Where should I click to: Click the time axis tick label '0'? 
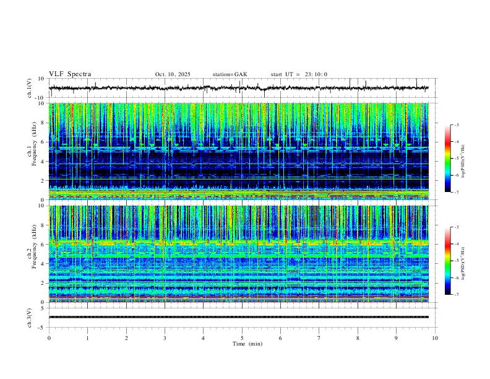click(49, 338)
